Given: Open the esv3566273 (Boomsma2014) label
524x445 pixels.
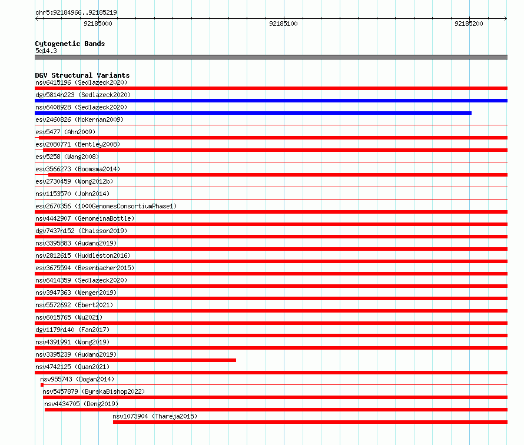Looking at the screenshot, I should (78, 169).
